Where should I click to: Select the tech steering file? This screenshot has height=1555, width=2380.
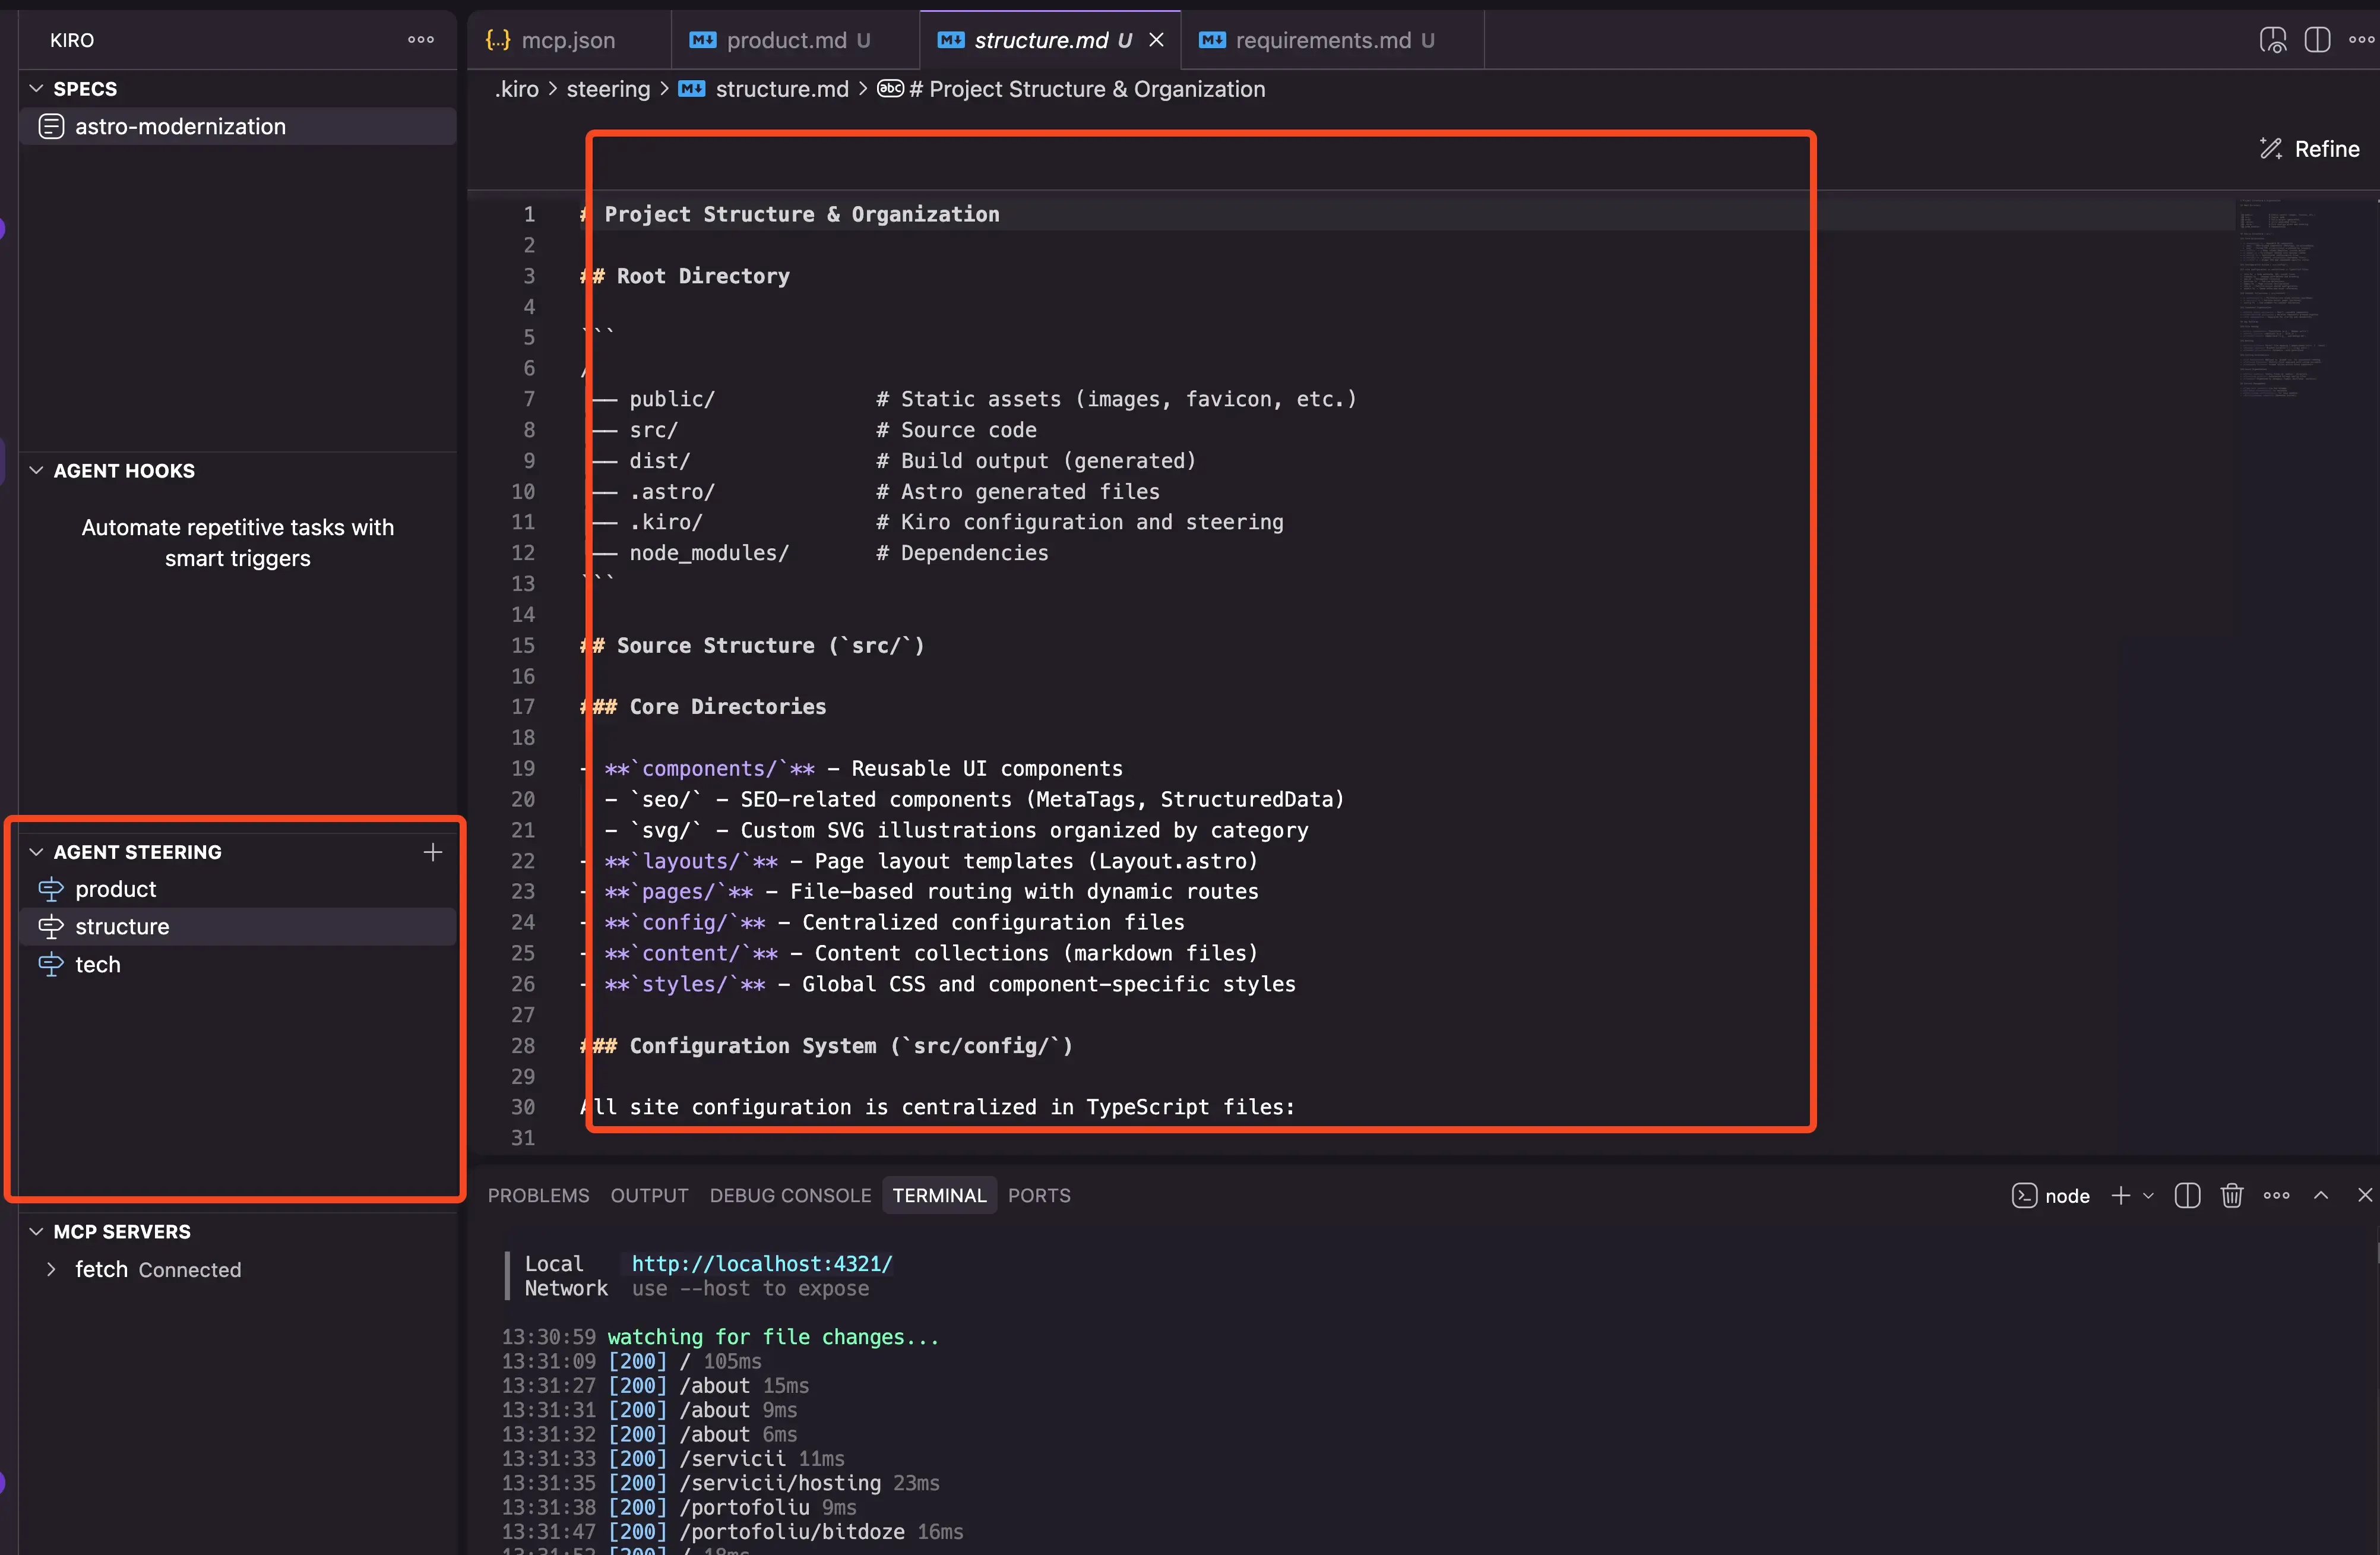point(98,965)
